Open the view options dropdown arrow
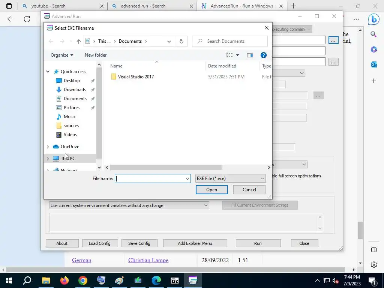The height and width of the screenshot is (288, 384). [237, 55]
